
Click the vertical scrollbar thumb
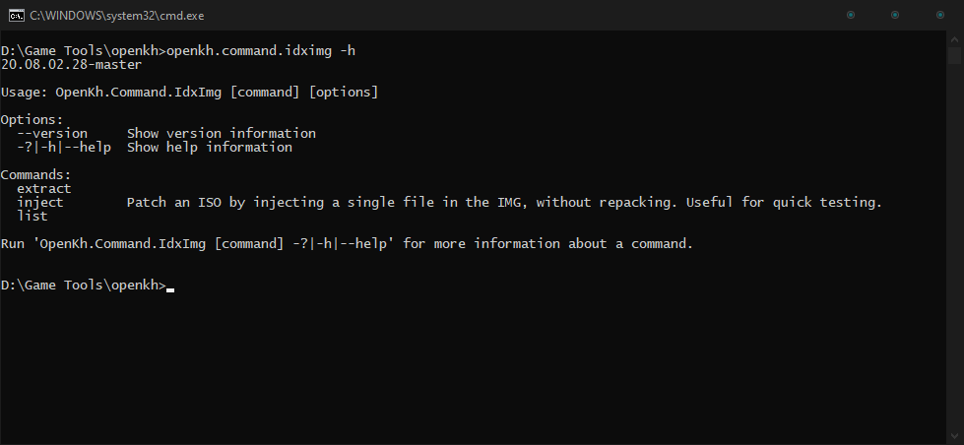click(x=954, y=55)
